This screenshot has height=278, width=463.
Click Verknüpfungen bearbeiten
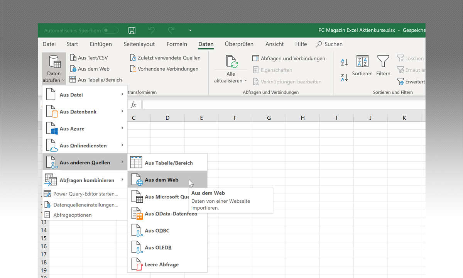pos(287,81)
